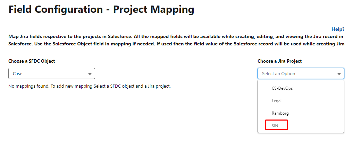Open the SFDC Object dropdown showing Case
353x141 pixels.
click(x=52, y=74)
